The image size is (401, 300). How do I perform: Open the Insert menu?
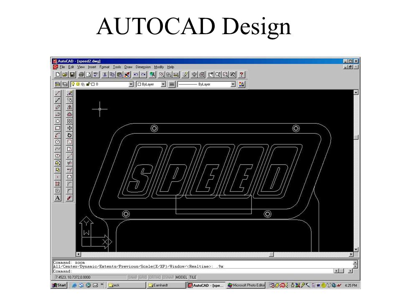tap(92, 67)
